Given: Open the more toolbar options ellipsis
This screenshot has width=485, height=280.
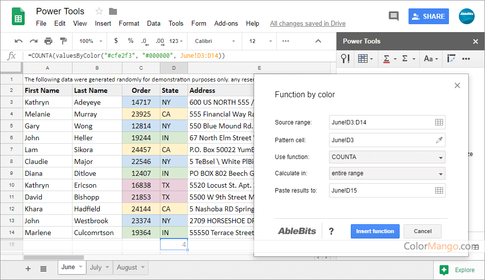Looking at the screenshot, I should point(286,41).
